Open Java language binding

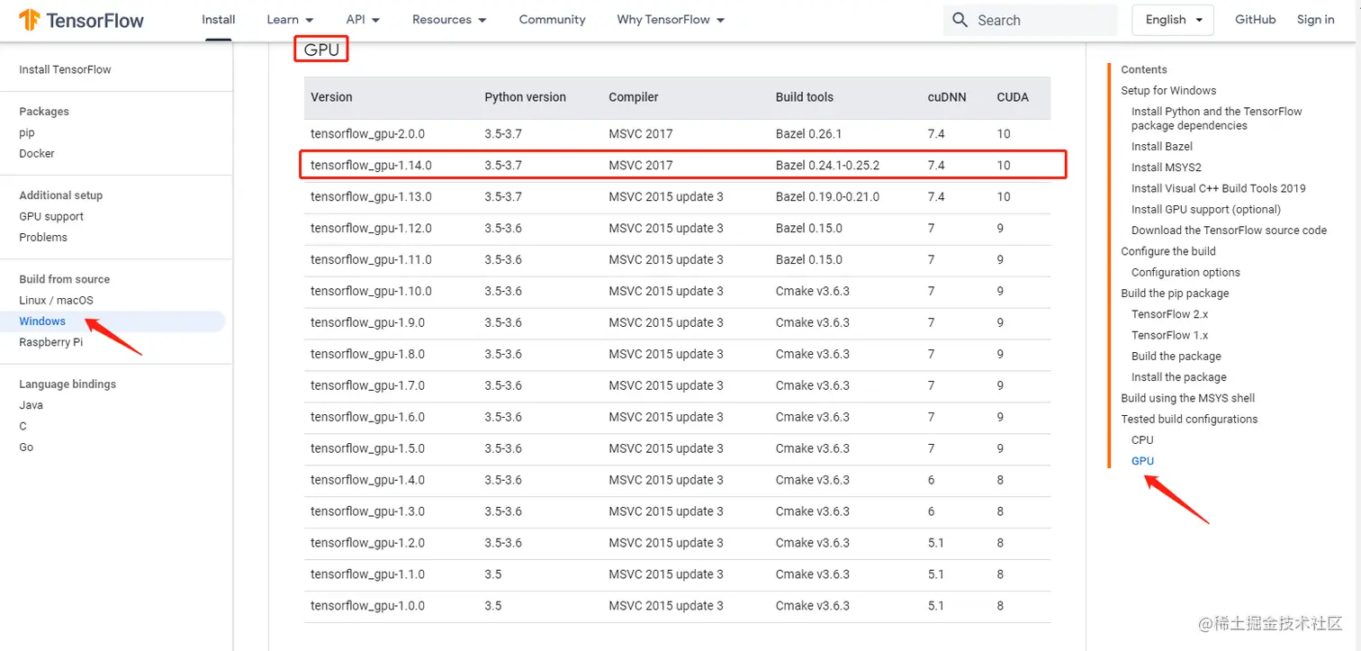click(x=31, y=404)
